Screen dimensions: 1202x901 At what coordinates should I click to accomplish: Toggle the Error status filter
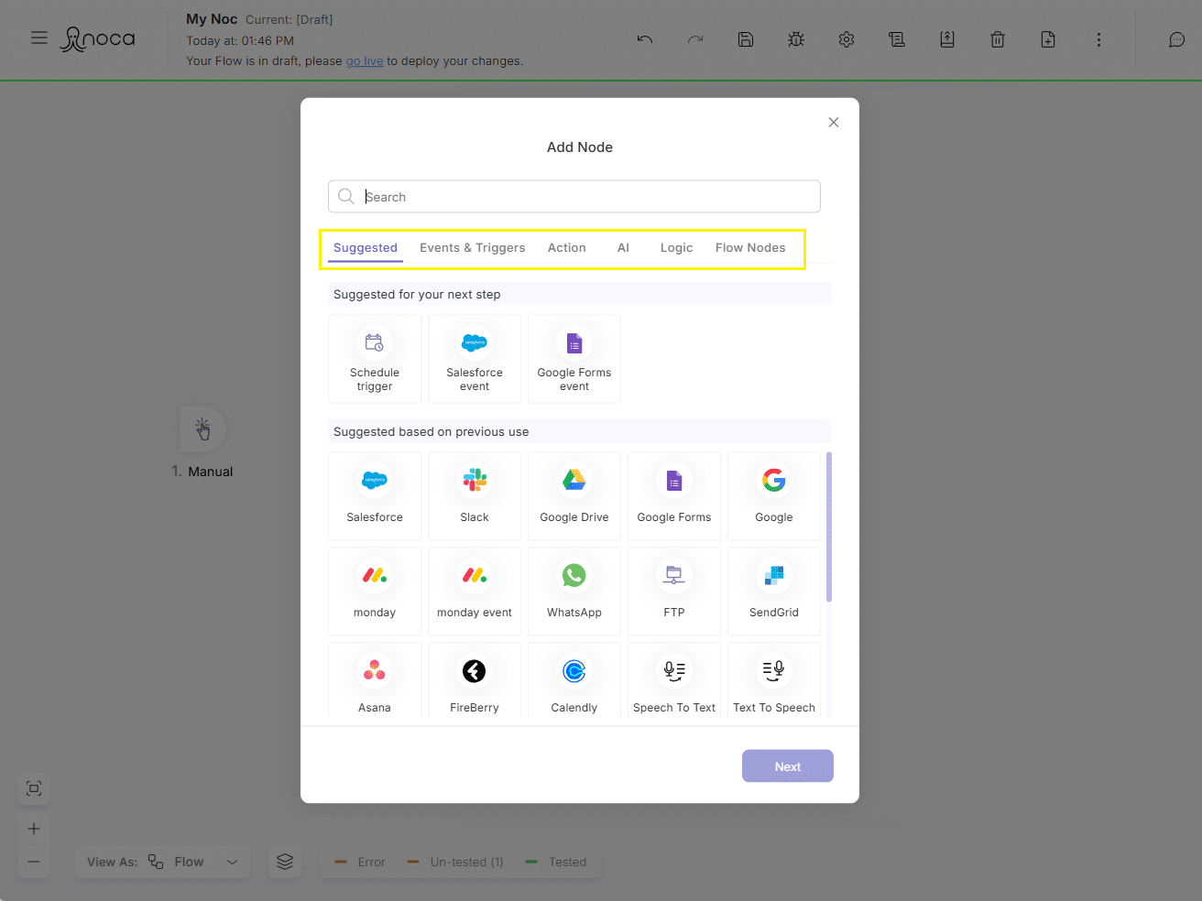[360, 863]
